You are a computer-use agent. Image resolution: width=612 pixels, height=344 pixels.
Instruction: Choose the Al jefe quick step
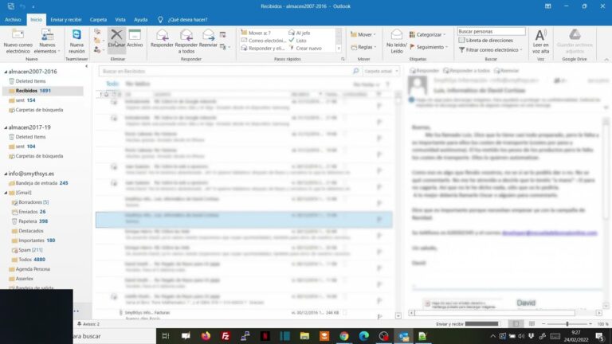click(x=300, y=33)
